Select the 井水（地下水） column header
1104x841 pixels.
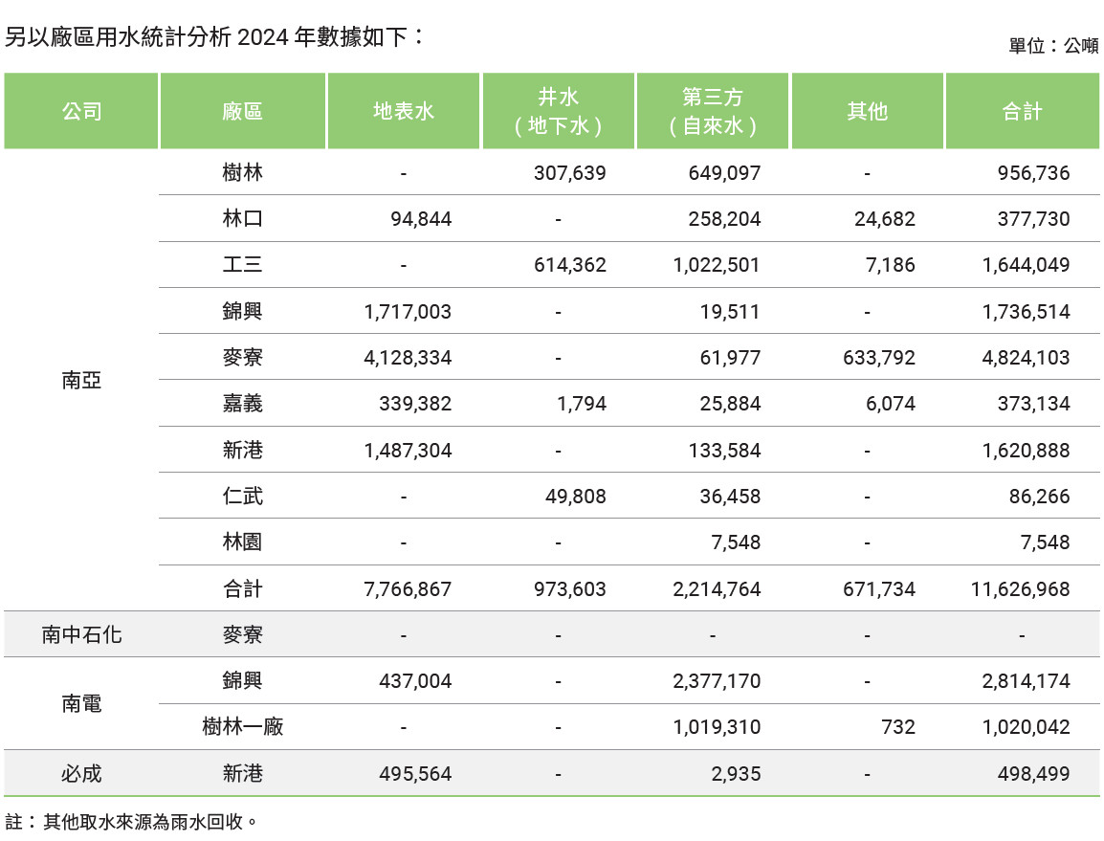558,109
